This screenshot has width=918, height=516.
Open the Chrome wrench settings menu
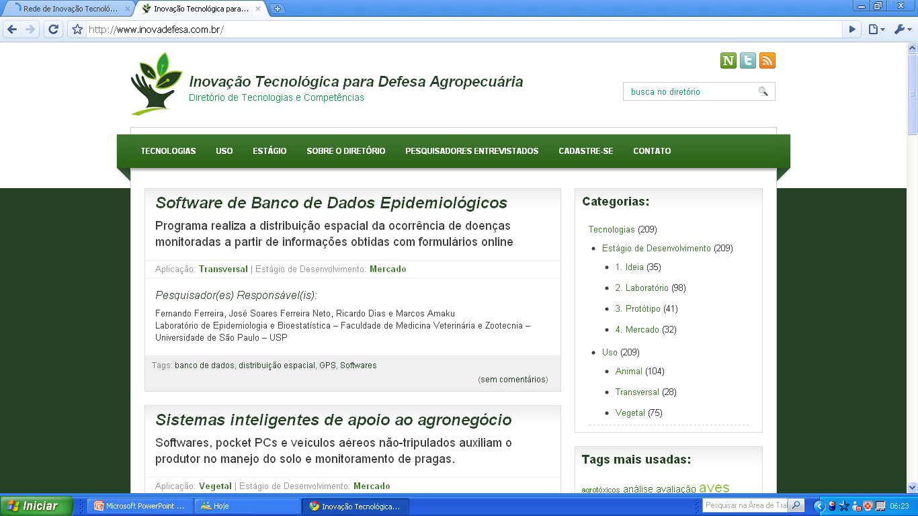coord(903,30)
